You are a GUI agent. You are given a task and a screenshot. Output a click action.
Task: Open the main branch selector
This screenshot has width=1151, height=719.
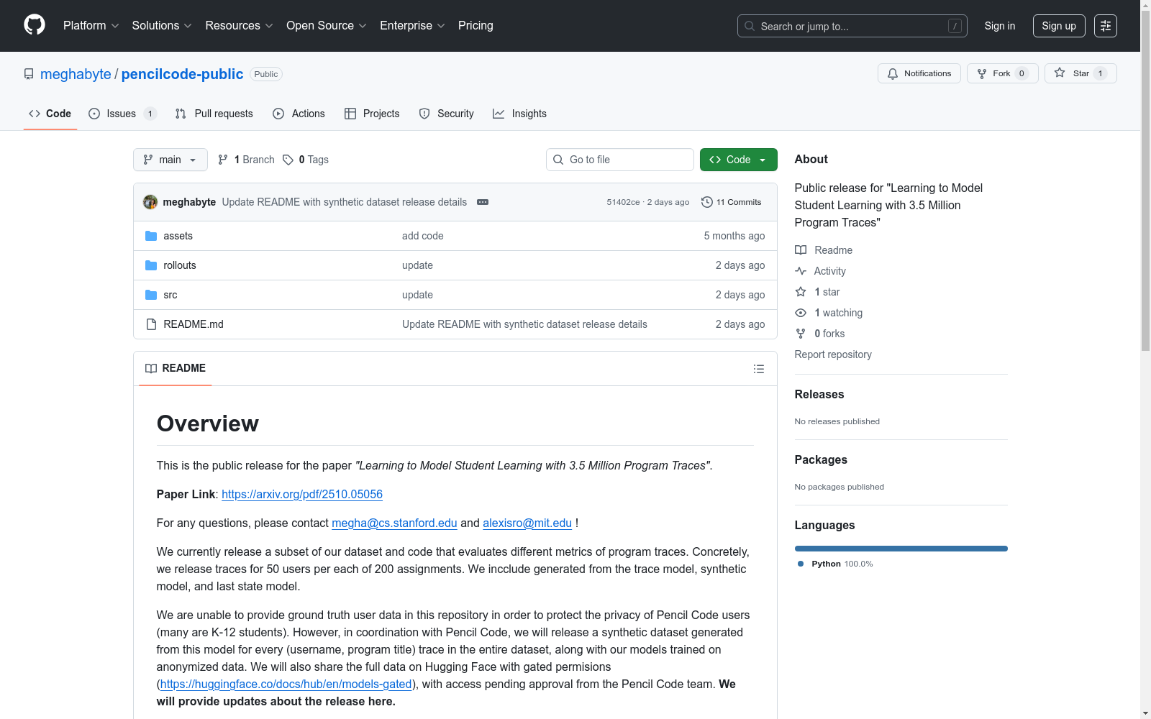pyautogui.click(x=170, y=160)
